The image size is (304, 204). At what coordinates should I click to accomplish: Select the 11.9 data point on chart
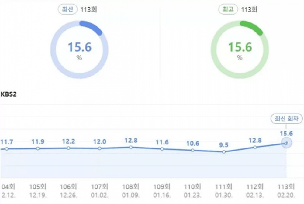click(37, 148)
